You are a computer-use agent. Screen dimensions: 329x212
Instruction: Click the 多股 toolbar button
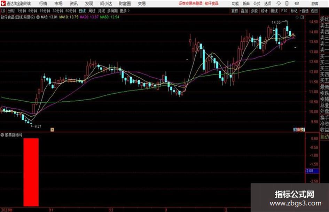254,11
